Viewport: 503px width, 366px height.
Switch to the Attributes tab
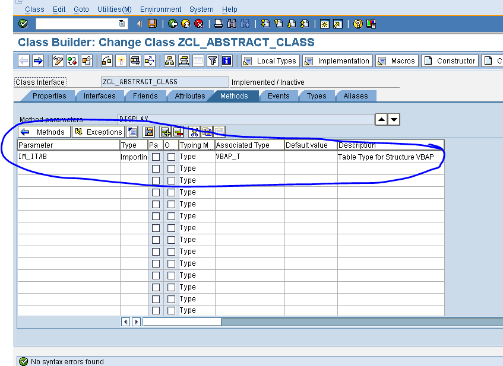coord(190,96)
